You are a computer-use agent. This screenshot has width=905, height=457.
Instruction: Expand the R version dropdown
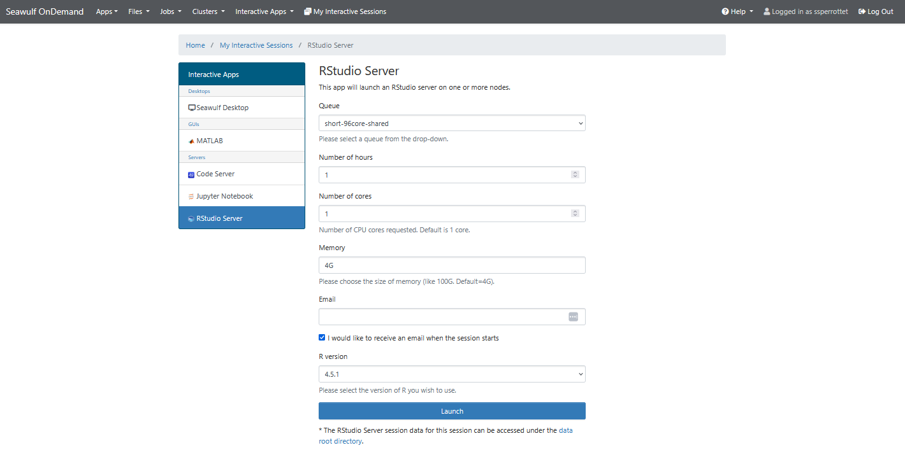[451, 374]
